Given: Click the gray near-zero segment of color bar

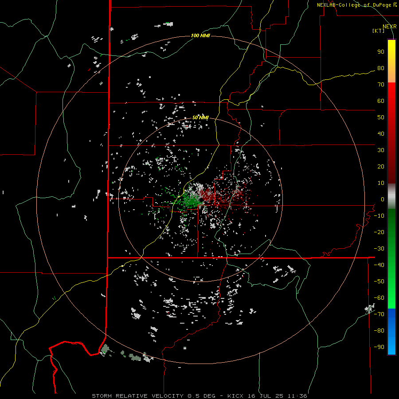Looking at the screenshot, I should click(391, 196).
